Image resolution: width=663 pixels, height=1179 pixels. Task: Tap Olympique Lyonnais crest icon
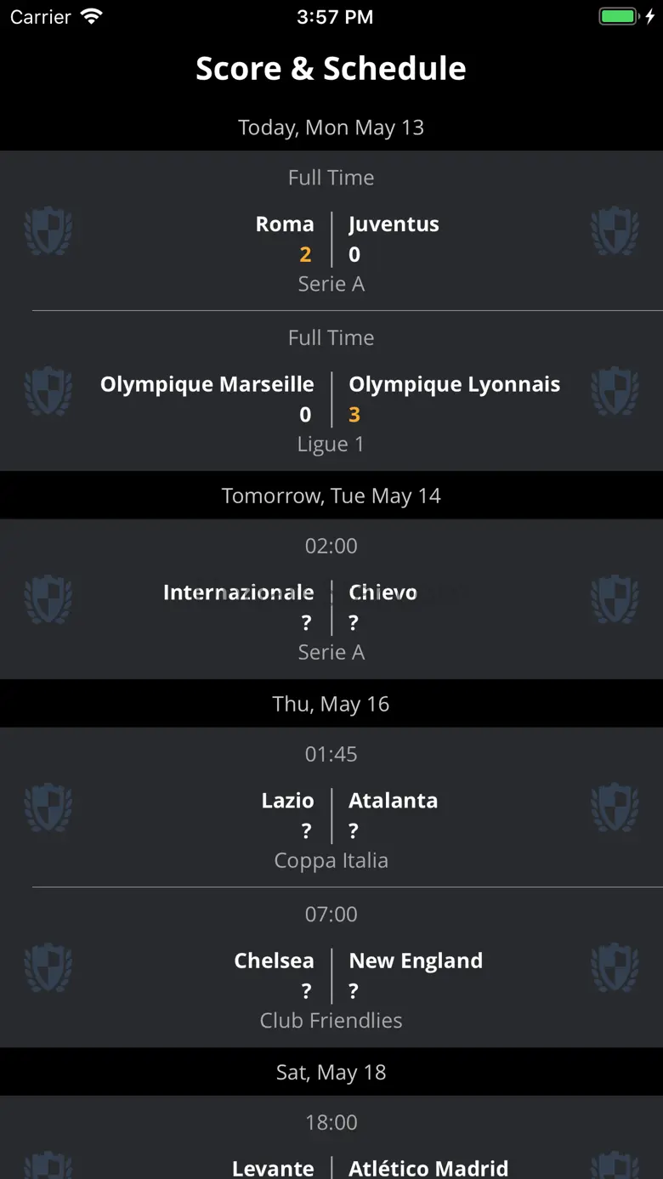tap(615, 391)
